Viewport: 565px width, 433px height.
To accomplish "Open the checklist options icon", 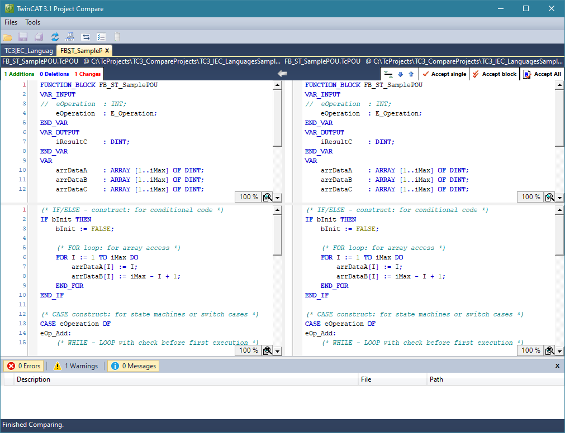I will (101, 37).
